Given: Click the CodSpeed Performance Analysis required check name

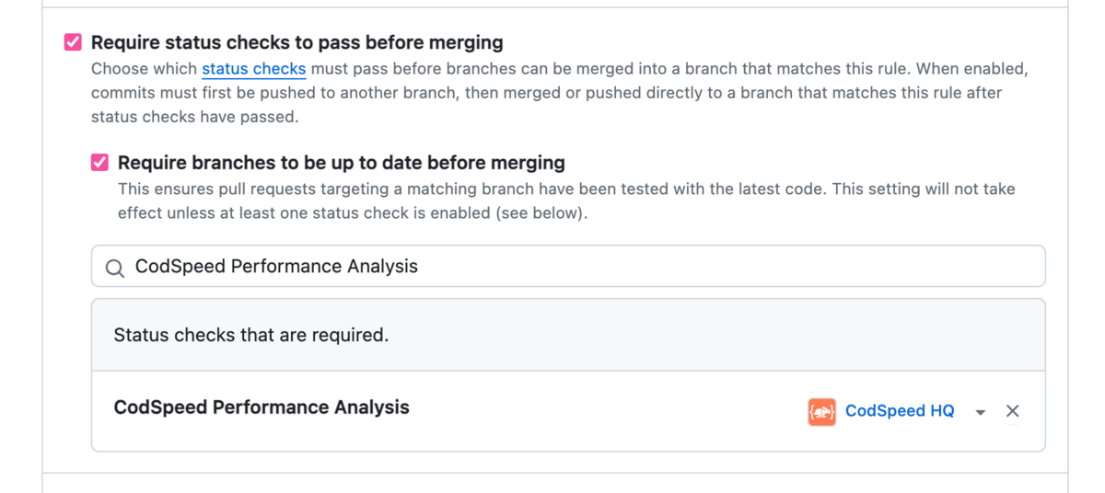Looking at the screenshot, I should pos(262,407).
